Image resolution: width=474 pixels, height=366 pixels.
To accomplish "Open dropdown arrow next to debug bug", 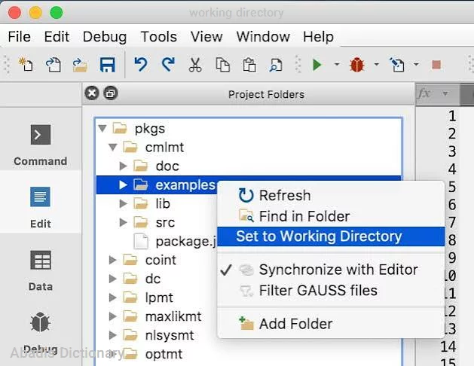I will pyautogui.click(x=376, y=64).
